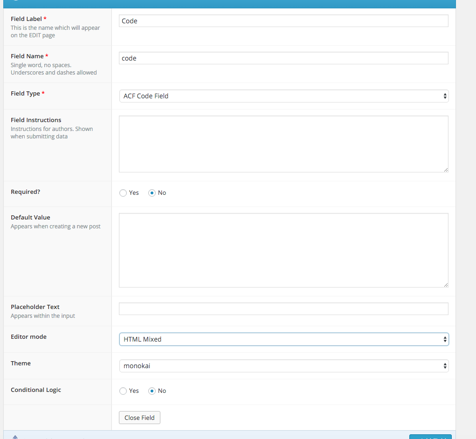This screenshot has width=476, height=439.
Task: Click the resize handle of Field Instructions textarea
Action: point(446,170)
